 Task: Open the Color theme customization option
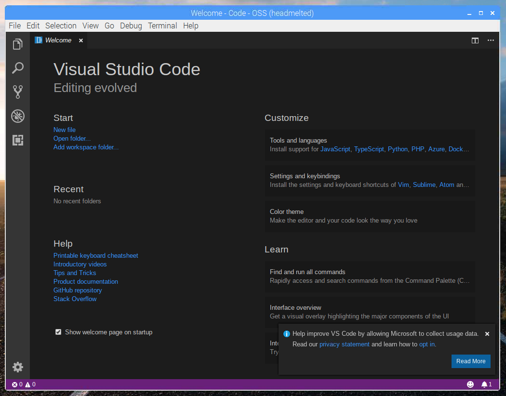(x=370, y=216)
